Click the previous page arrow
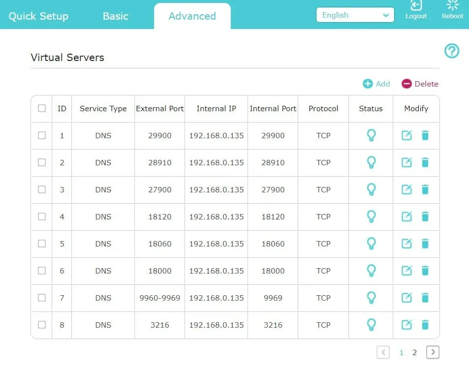 coord(383,352)
